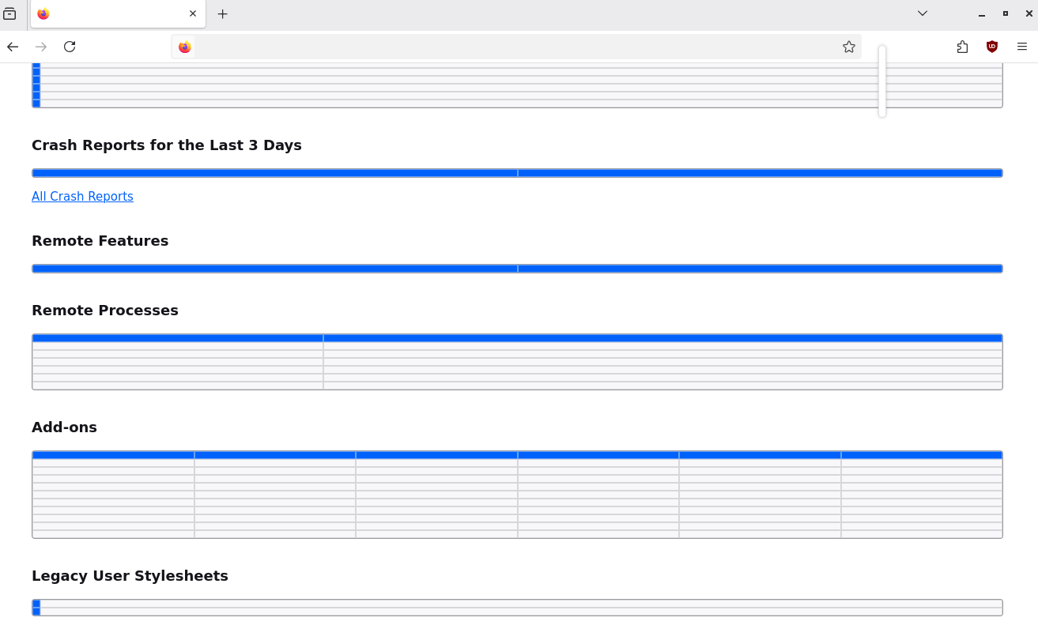Bookmark this page with the star icon
The height and width of the screenshot is (625, 1038).
coord(849,47)
